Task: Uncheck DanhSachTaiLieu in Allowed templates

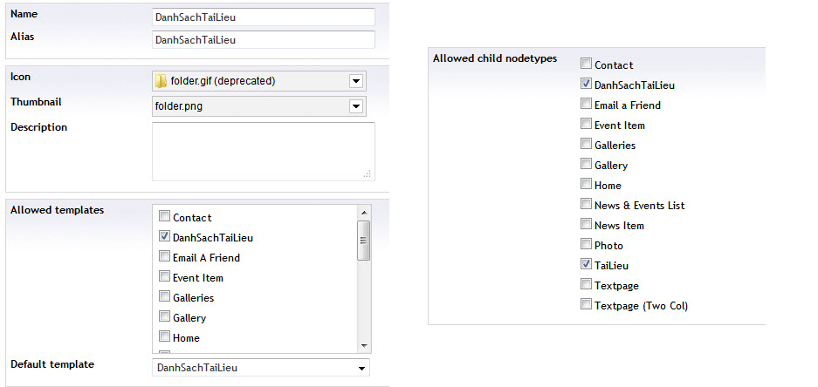Action: coord(164,237)
